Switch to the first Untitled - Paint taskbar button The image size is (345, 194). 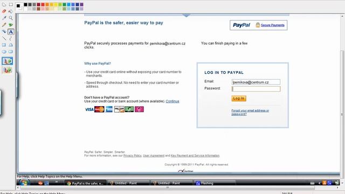(x=128, y=183)
